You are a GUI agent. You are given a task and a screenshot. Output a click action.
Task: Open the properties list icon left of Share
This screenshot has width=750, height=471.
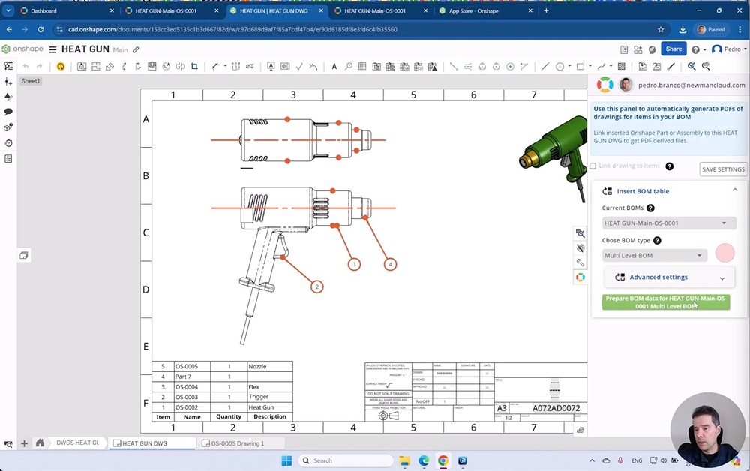pyautogui.click(x=624, y=49)
